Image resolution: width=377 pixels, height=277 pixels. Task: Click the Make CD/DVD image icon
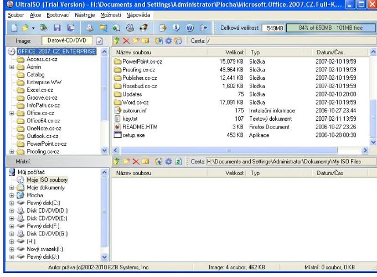(90, 28)
